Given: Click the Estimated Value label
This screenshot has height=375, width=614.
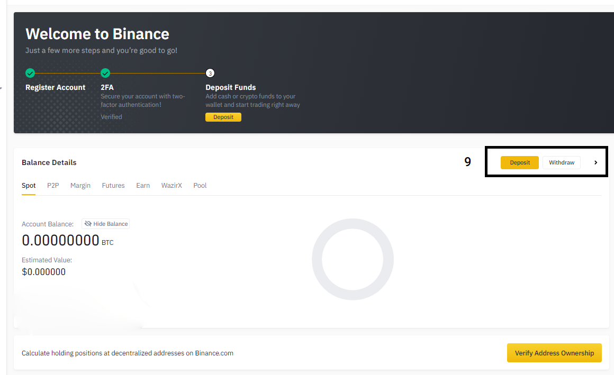Looking at the screenshot, I should click(47, 260).
